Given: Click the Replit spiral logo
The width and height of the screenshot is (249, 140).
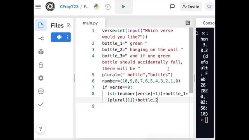Looking at the screenshot, I should (x=50, y=7).
